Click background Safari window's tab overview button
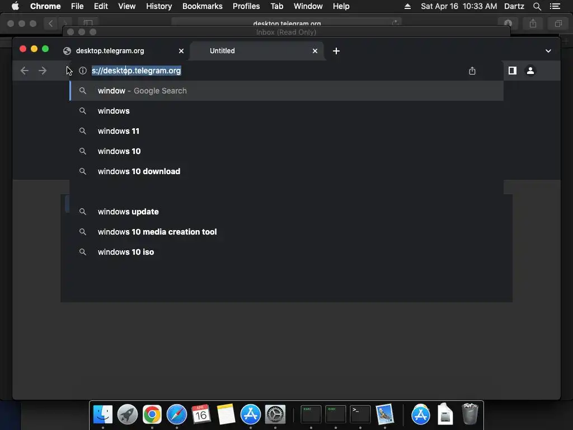 [x=558, y=24]
